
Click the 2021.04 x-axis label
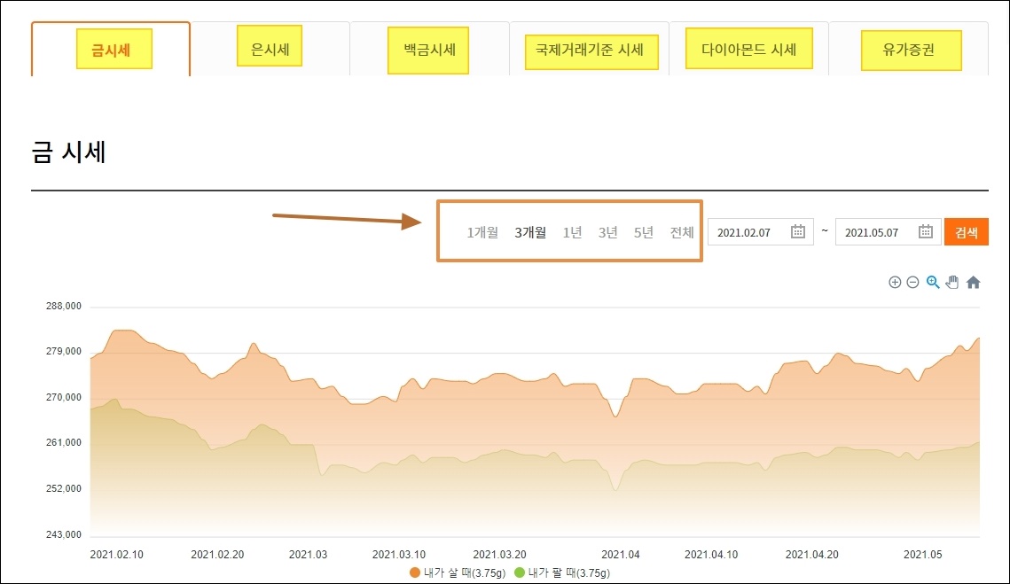click(x=621, y=555)
